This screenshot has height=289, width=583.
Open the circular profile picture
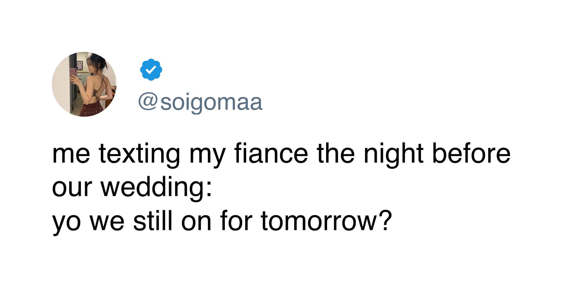[x=84, y=84]
